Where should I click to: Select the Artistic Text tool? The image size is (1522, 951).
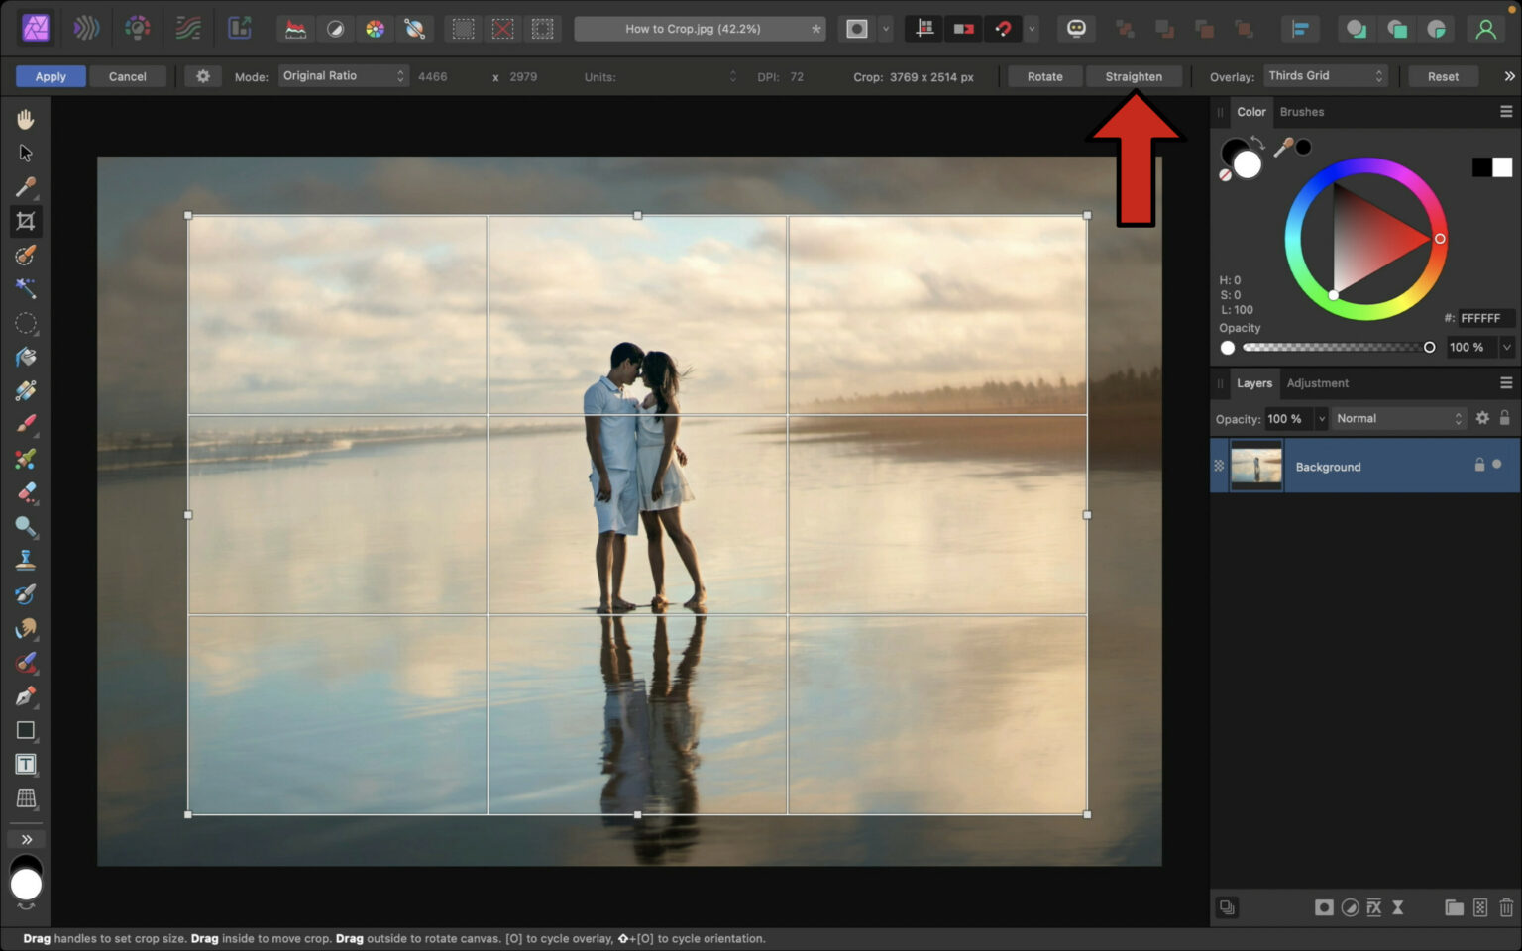click(x=26, y=764)
